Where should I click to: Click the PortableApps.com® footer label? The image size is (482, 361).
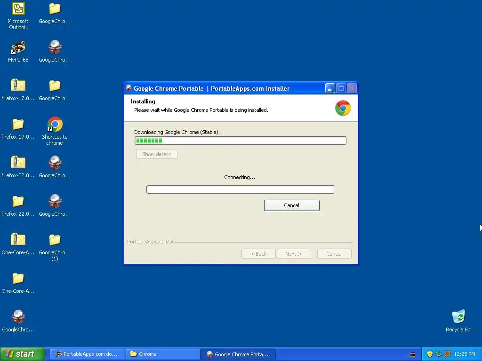150,242
